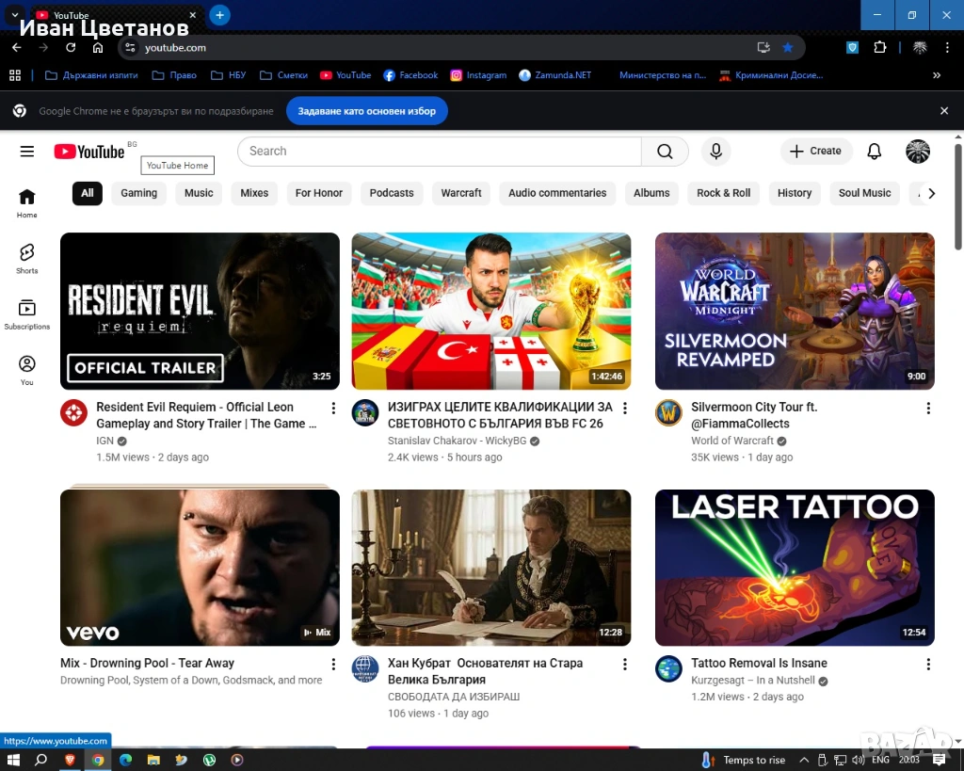Open options menu for Tattoo Removal video
The image size is (964, 771).
[927, 664]
